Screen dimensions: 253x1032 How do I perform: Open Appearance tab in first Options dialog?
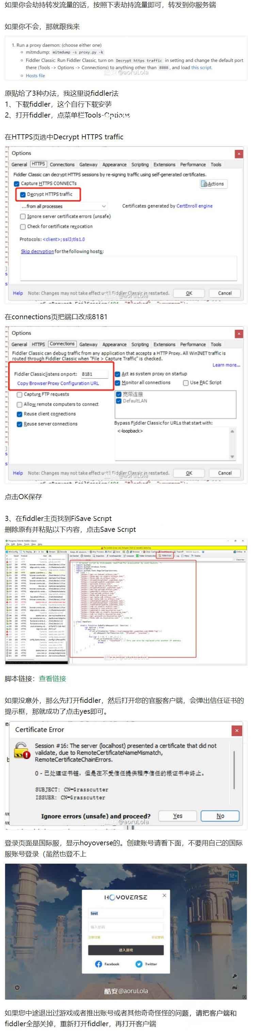(114, 165)
